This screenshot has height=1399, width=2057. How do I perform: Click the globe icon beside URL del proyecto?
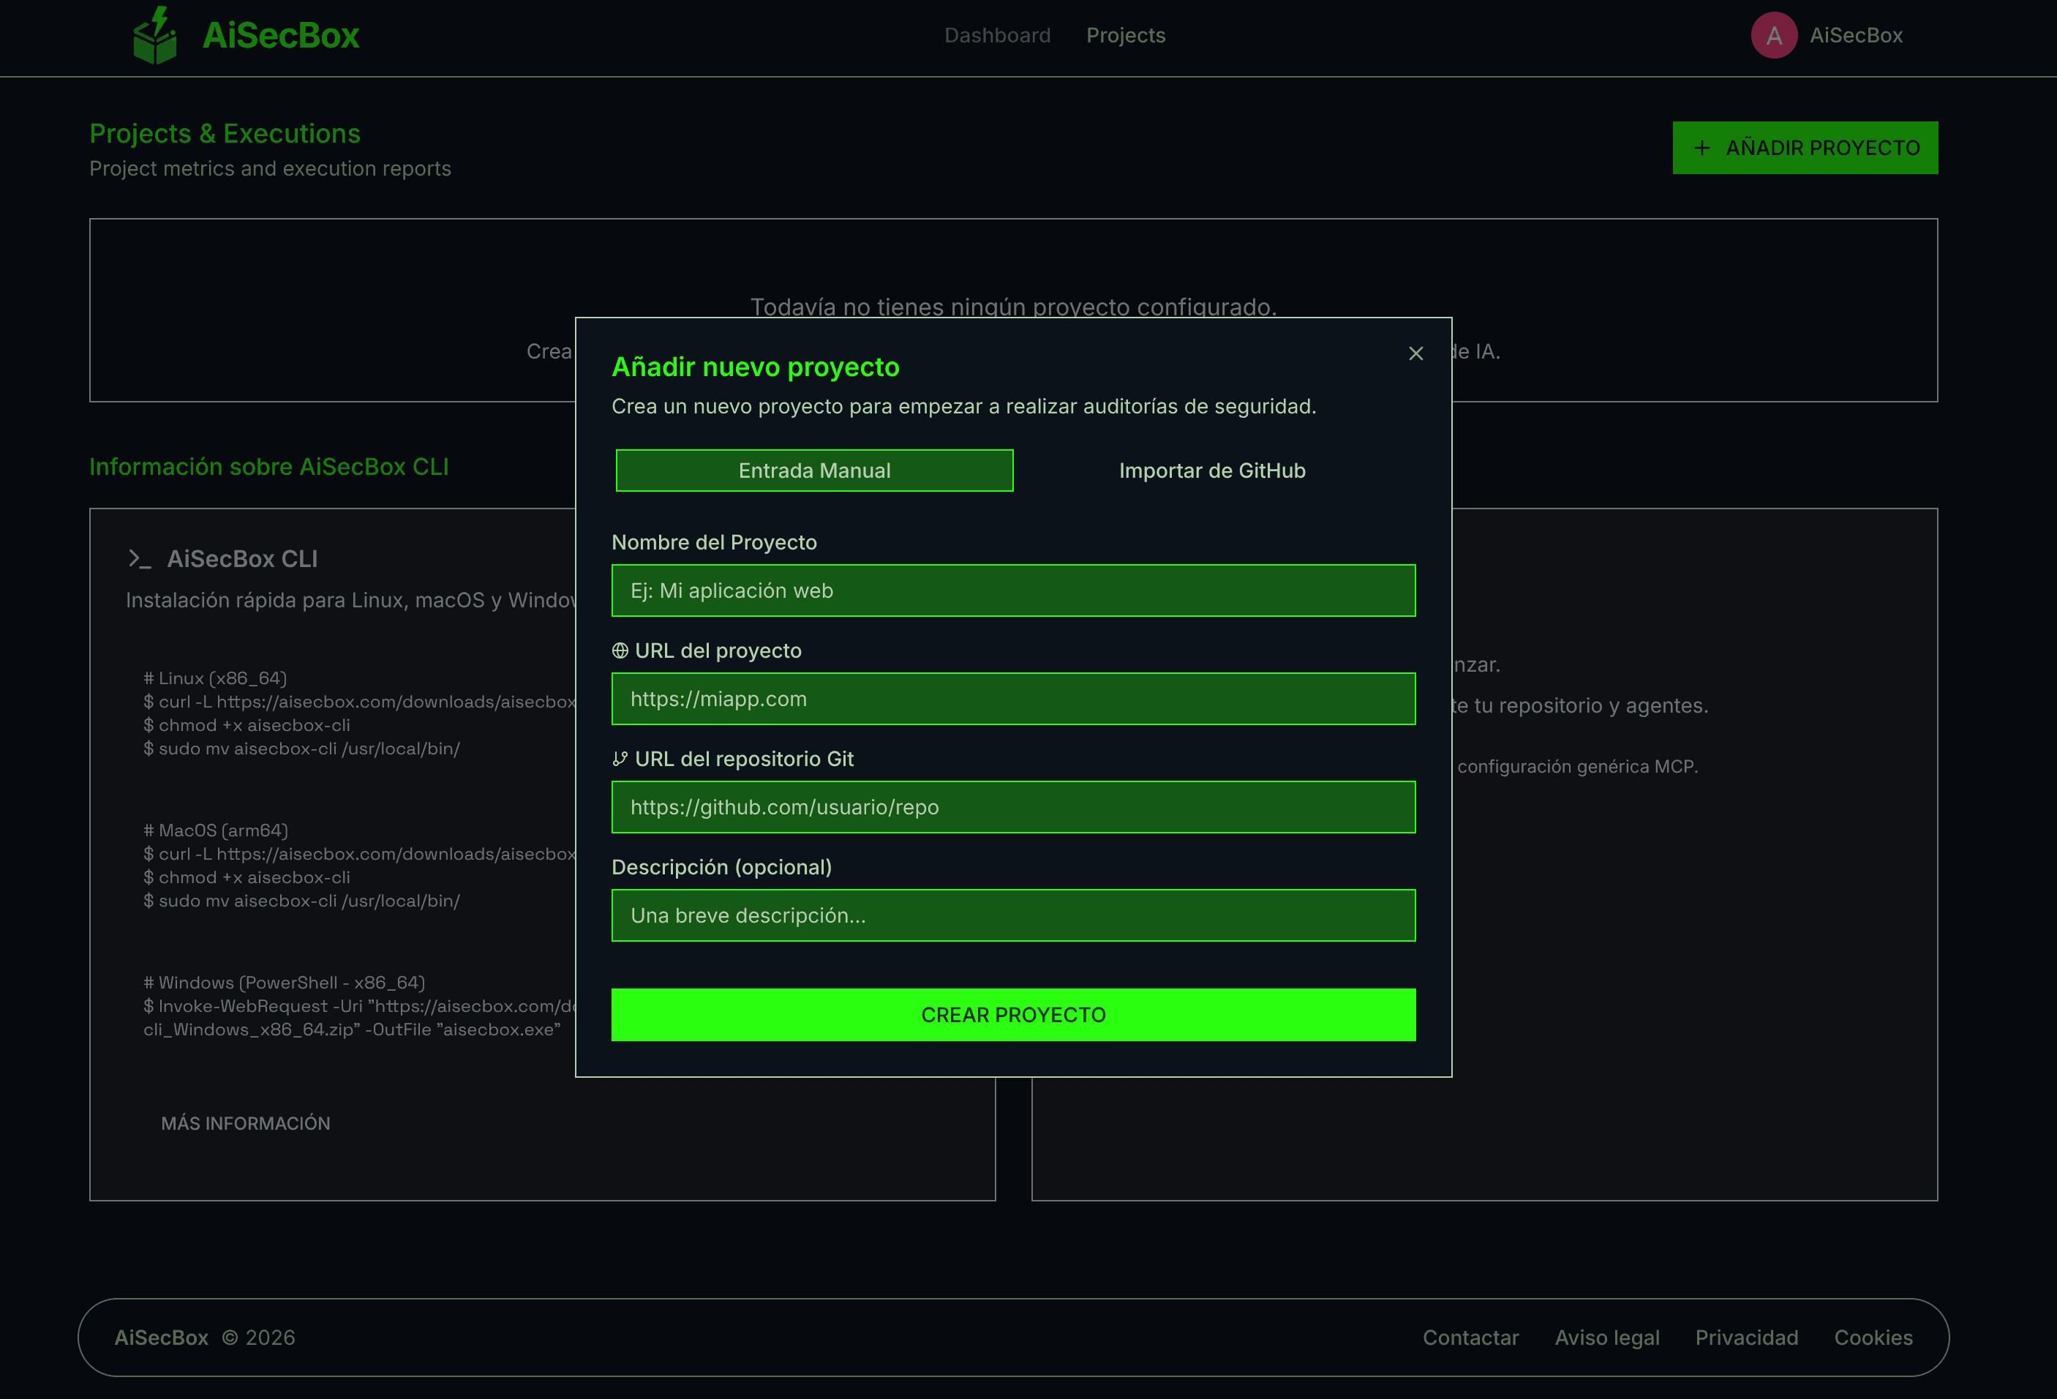620,650
